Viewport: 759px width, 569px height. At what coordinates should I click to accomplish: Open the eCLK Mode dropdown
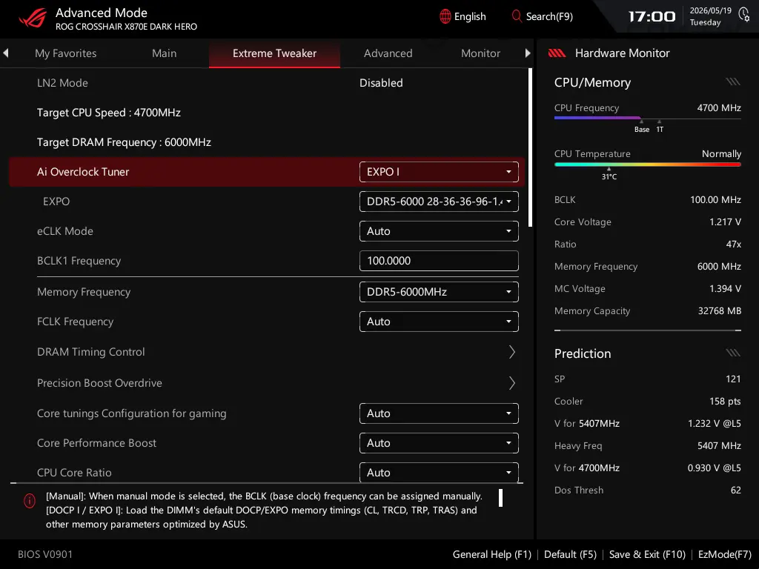[439, 231]
